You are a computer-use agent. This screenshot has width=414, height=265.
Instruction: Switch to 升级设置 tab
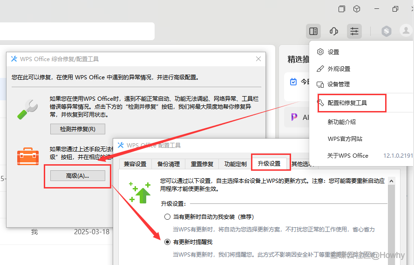pos(269,163)
